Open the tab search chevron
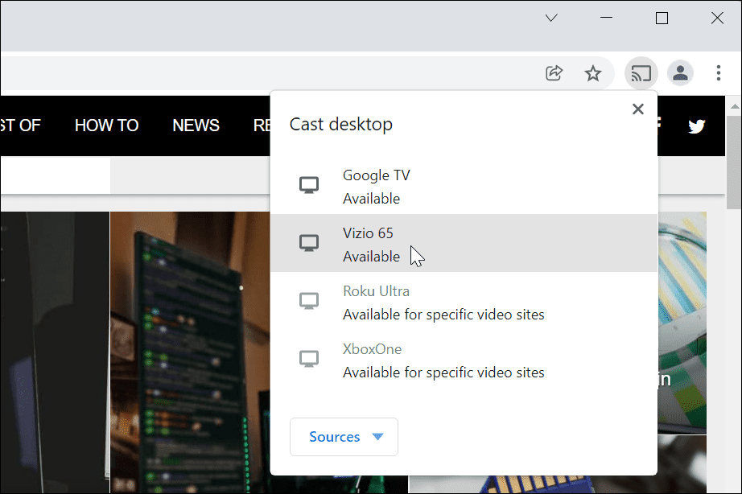This screenshot has height=494, width=742. tap(551, 18)
